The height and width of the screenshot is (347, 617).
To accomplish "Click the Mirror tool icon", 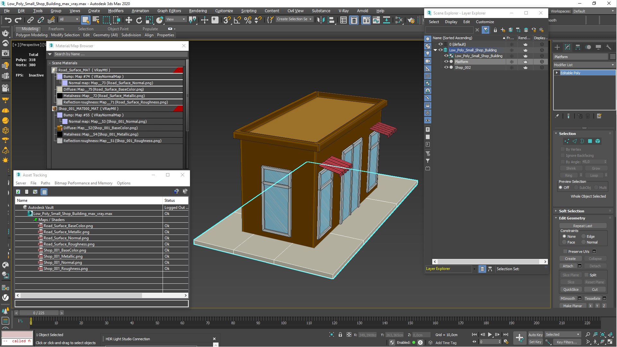I will point(320,20).
